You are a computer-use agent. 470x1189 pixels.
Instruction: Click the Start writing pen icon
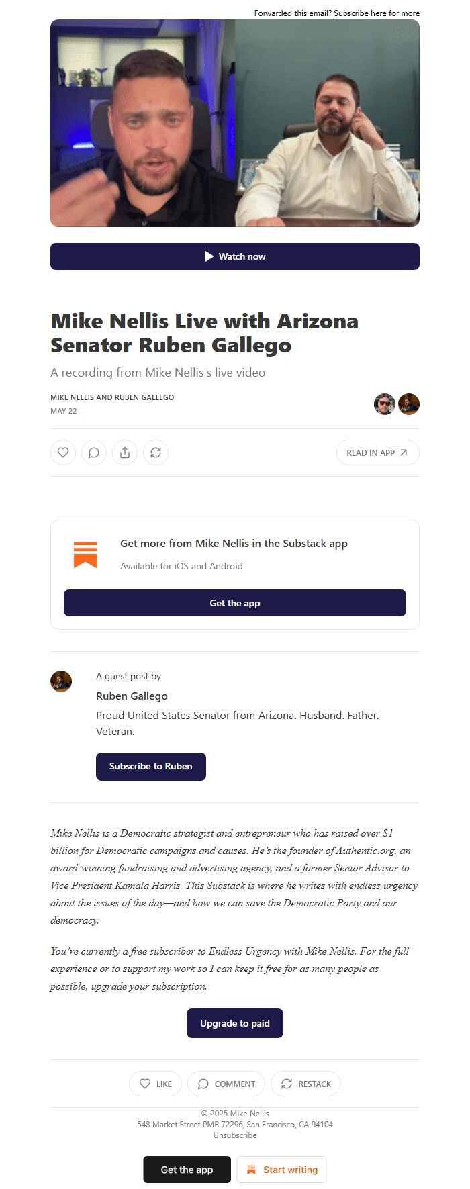(251, 1170)
